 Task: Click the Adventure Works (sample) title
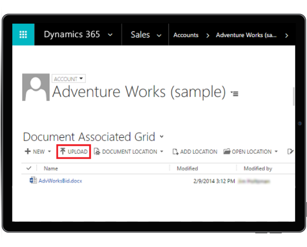(139, 92)
